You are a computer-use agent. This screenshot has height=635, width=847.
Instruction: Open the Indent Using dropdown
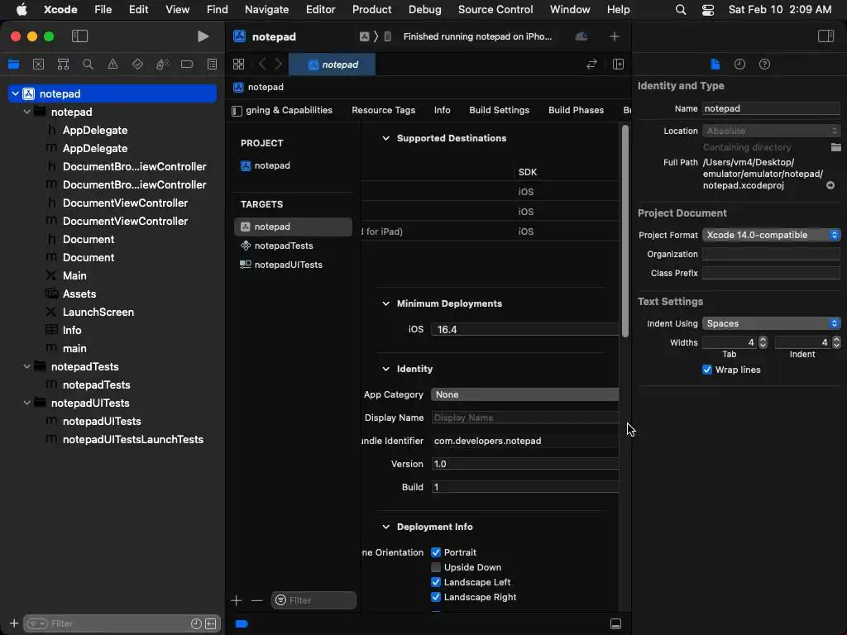click(x=771, y=323)
